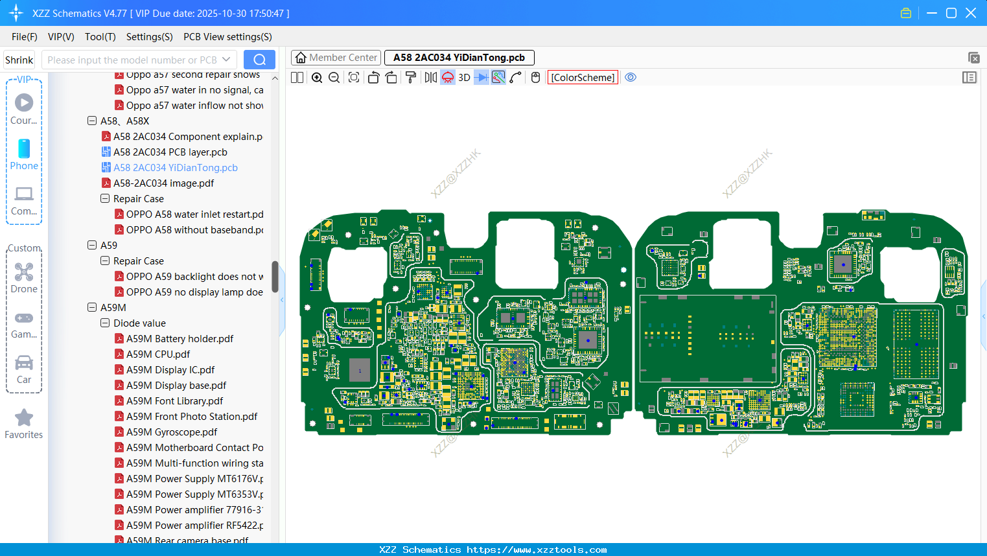987x556 pixels.
Task: Open the model number dropdown arrow
Action: pos(226,60)
